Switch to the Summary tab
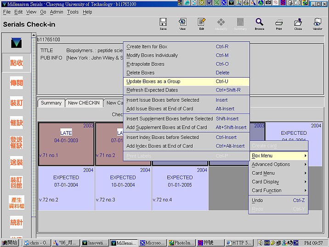The width and height of the screenshot is (329, 247). (x=51, y=103)
